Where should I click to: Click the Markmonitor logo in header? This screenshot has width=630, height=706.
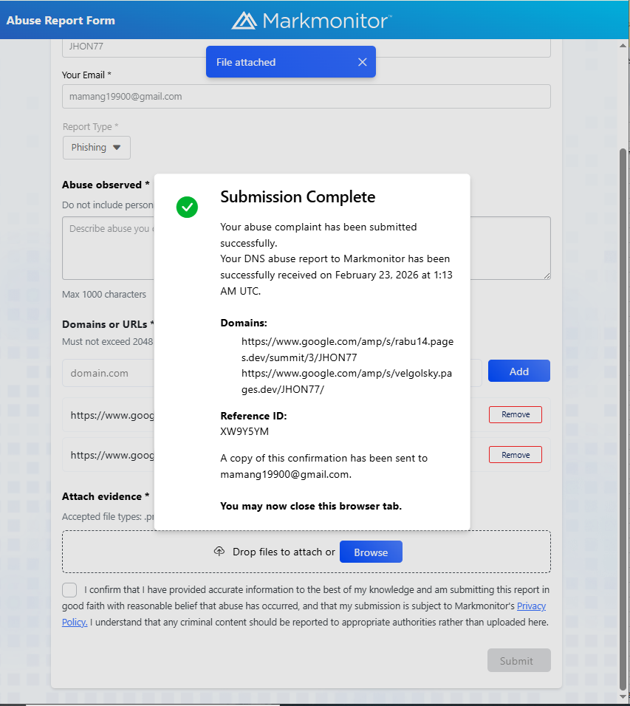312,21
